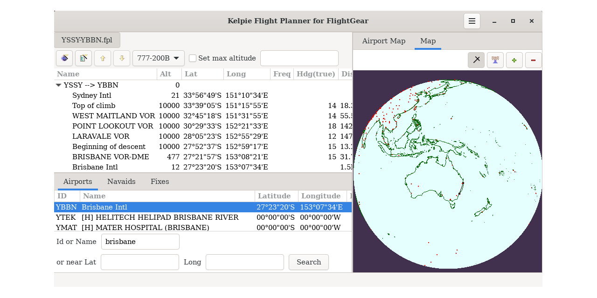Image resolution: width=597 pixels, height=298 pixels.
Task: Move waypoint up with the orange up arrow
Action: (103, 58)
